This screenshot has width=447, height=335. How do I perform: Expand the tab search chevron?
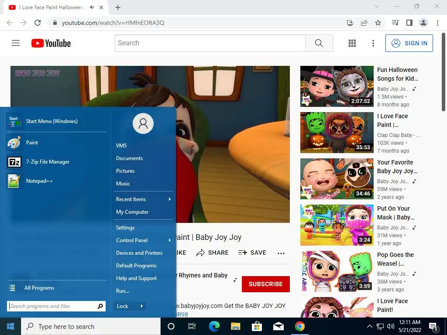pos(377,6)
